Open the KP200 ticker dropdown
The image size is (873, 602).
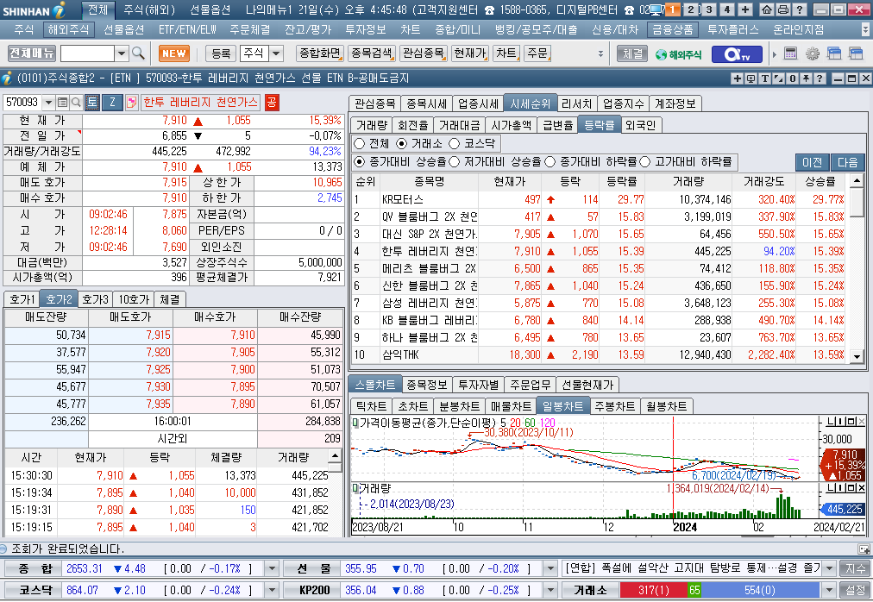point(550,590)
